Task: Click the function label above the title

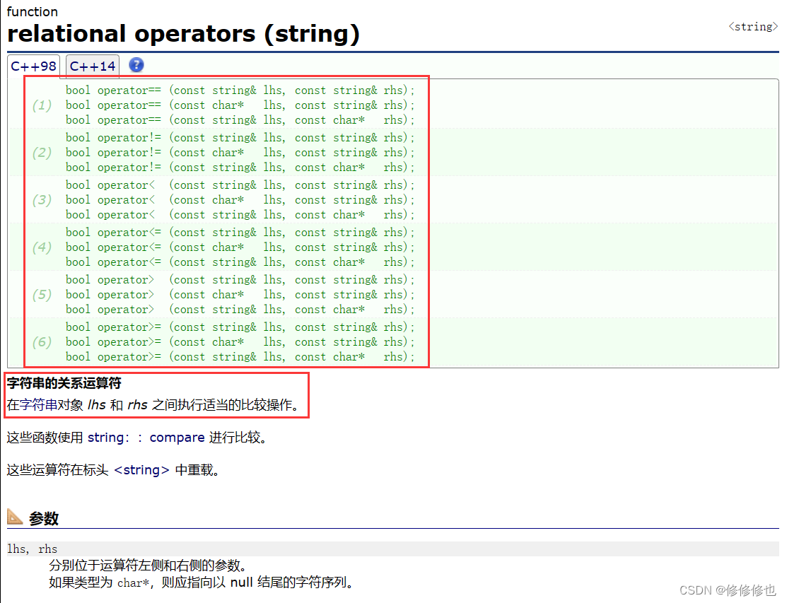Action: pos(33,11)
